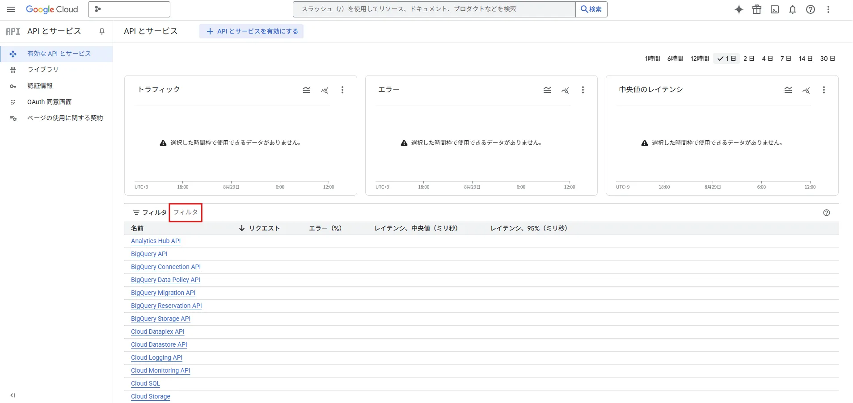853x403 pixels.
Task: Open the BigQuery Data Policy API link
Action: [x=165, y=280]
